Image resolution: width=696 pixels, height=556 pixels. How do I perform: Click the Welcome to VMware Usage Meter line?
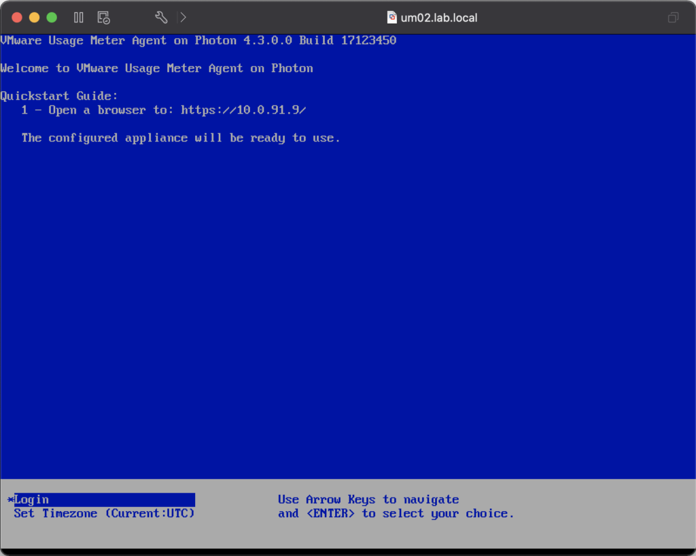click(x=157, y=69)
